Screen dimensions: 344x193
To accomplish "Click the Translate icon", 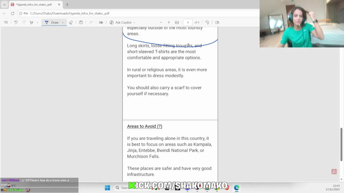I will [101, 23].
